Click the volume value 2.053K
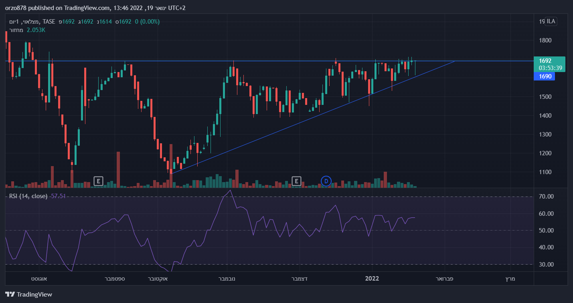573x303 pixels. [x=36, y=30]
